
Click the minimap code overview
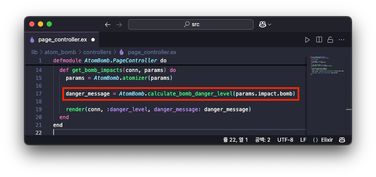326,66
